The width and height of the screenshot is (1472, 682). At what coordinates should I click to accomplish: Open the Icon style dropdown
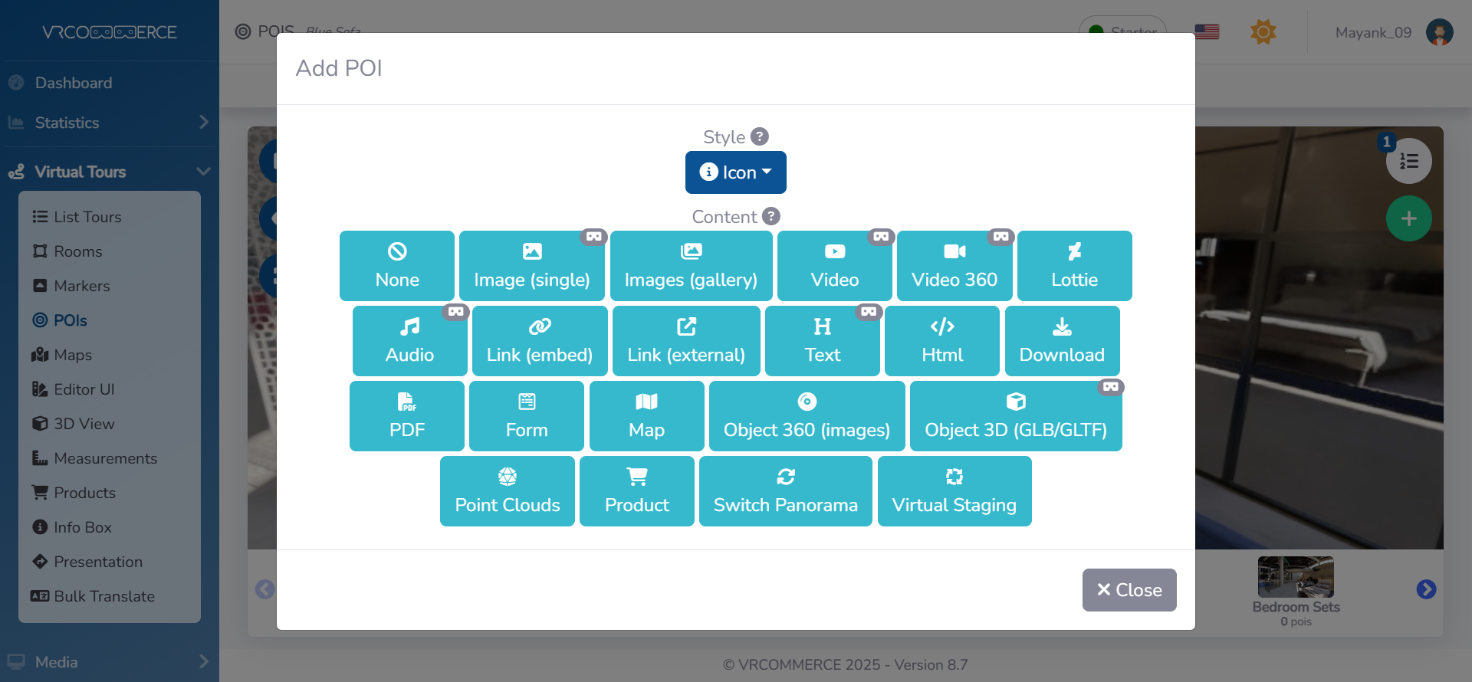(x=735, y=172)
